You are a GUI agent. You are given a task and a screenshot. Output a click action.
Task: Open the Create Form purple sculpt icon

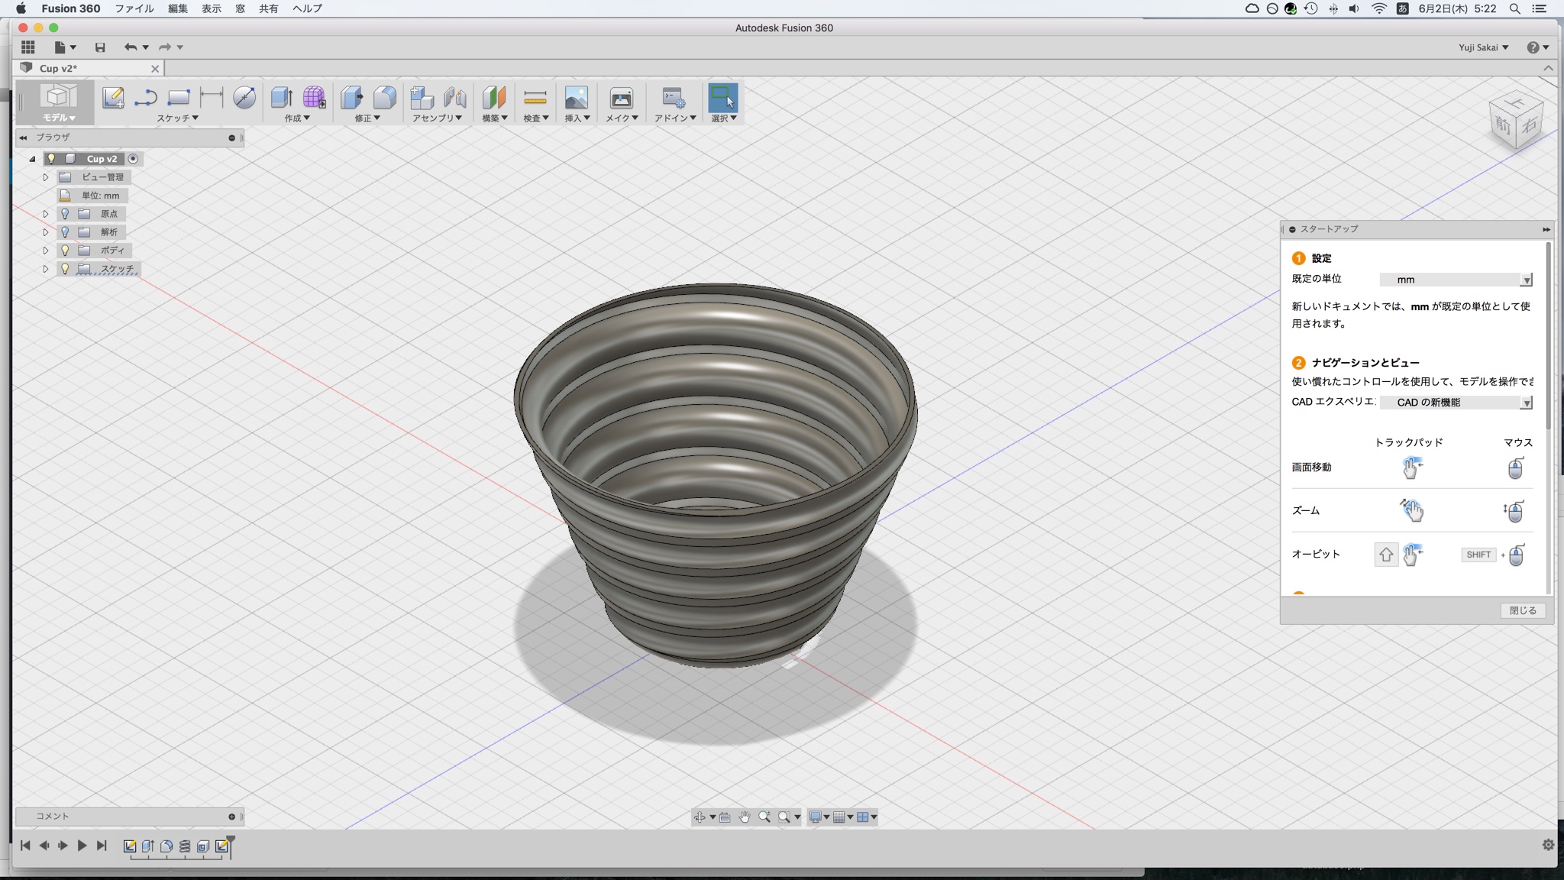314,97
